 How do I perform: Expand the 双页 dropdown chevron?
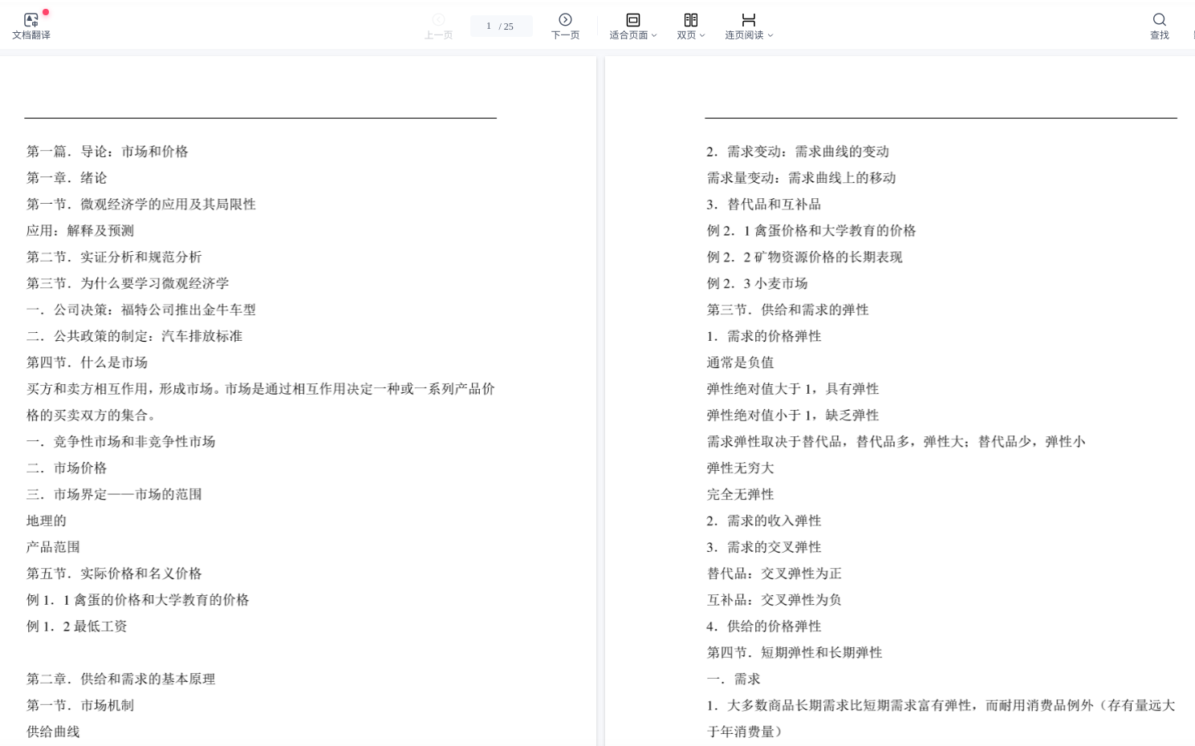coord(702,35)
